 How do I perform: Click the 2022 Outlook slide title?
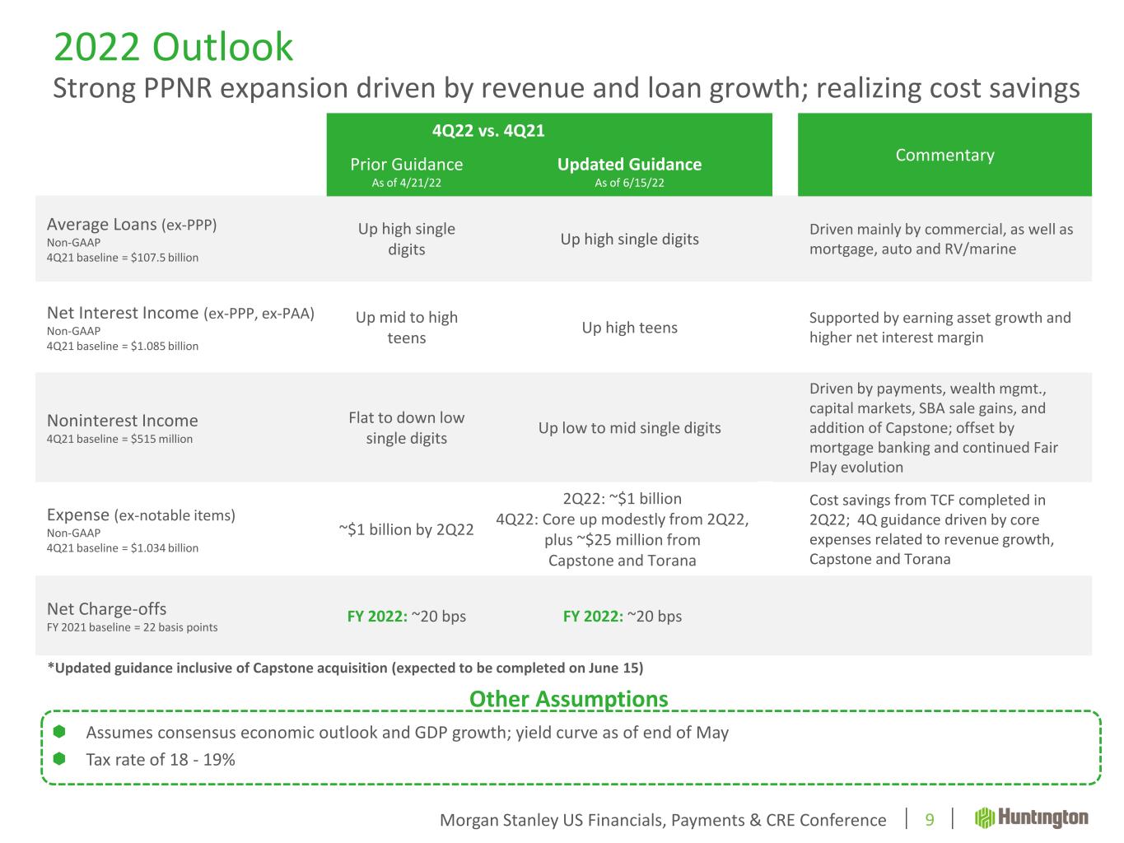173,47
